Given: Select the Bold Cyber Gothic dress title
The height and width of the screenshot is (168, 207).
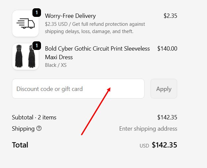Looking at the screenshot, I should [x=97, y=53].
